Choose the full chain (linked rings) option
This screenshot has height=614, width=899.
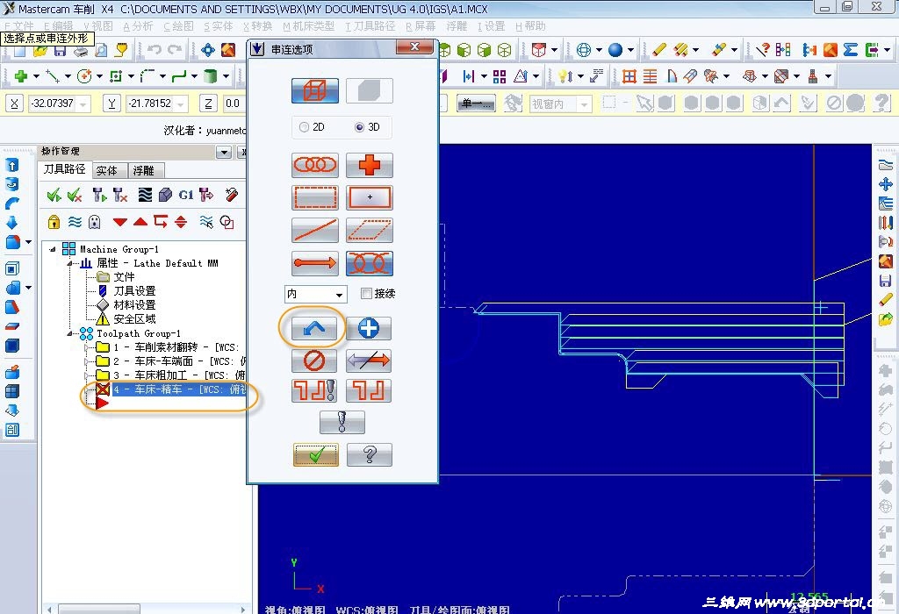(315, 165)
